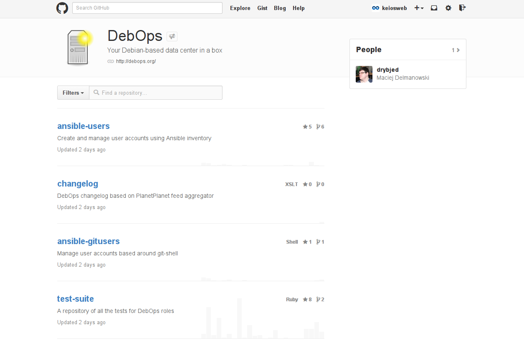The height and width of the screenshot is (348, 524).
Task: Click the sign out icon
Action: point(462,8)
